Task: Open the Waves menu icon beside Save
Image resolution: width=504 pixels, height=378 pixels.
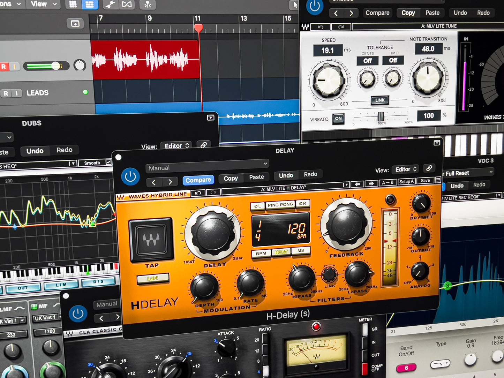Action: pyautogui.click(x=438, y=180)
